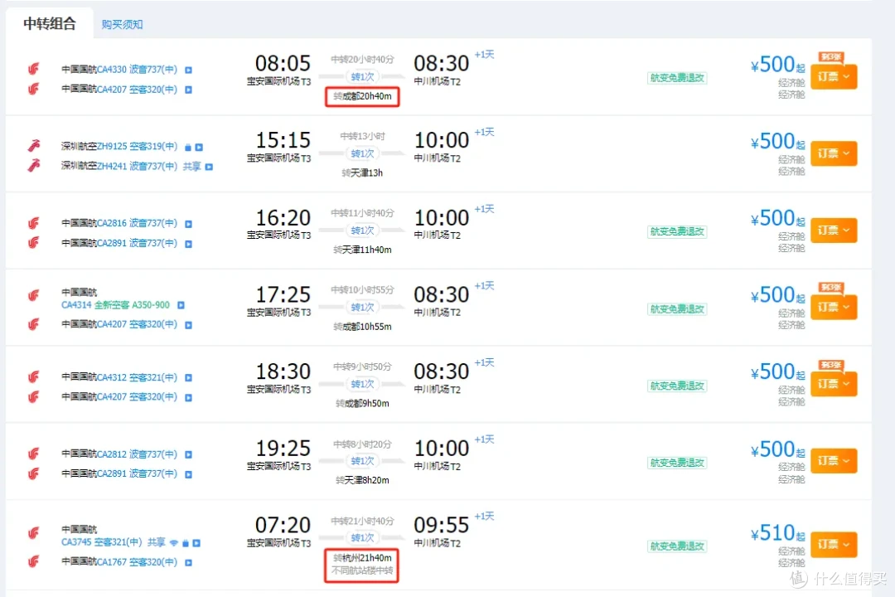This screenshot has height=597, width=895.
Task: Click departure time 08:05
Action: coord(283,63)
